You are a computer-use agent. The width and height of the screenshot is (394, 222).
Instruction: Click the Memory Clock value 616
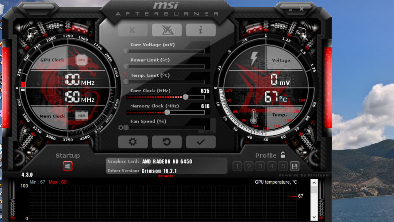click(x=205, y=106)
